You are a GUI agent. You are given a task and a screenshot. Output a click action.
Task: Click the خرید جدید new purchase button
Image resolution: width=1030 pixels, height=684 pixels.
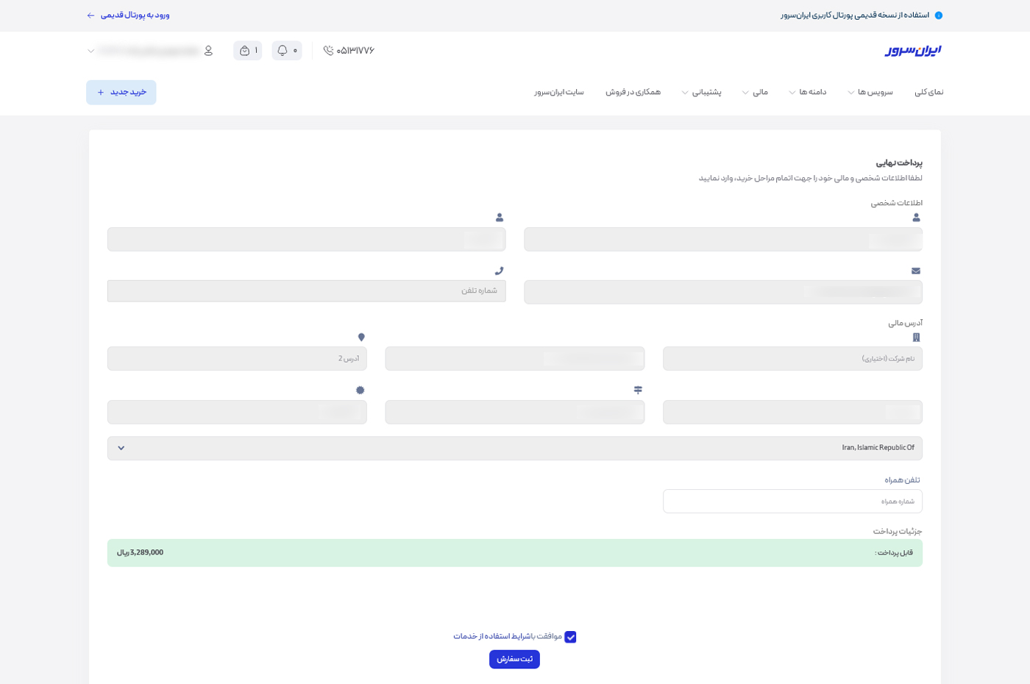coord(121,93)
